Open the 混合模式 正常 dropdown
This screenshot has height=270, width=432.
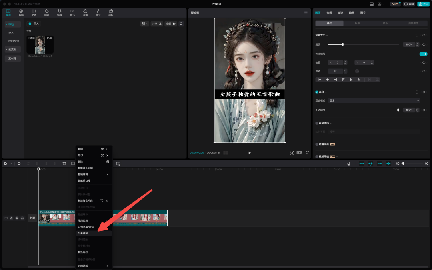(374, 100)
